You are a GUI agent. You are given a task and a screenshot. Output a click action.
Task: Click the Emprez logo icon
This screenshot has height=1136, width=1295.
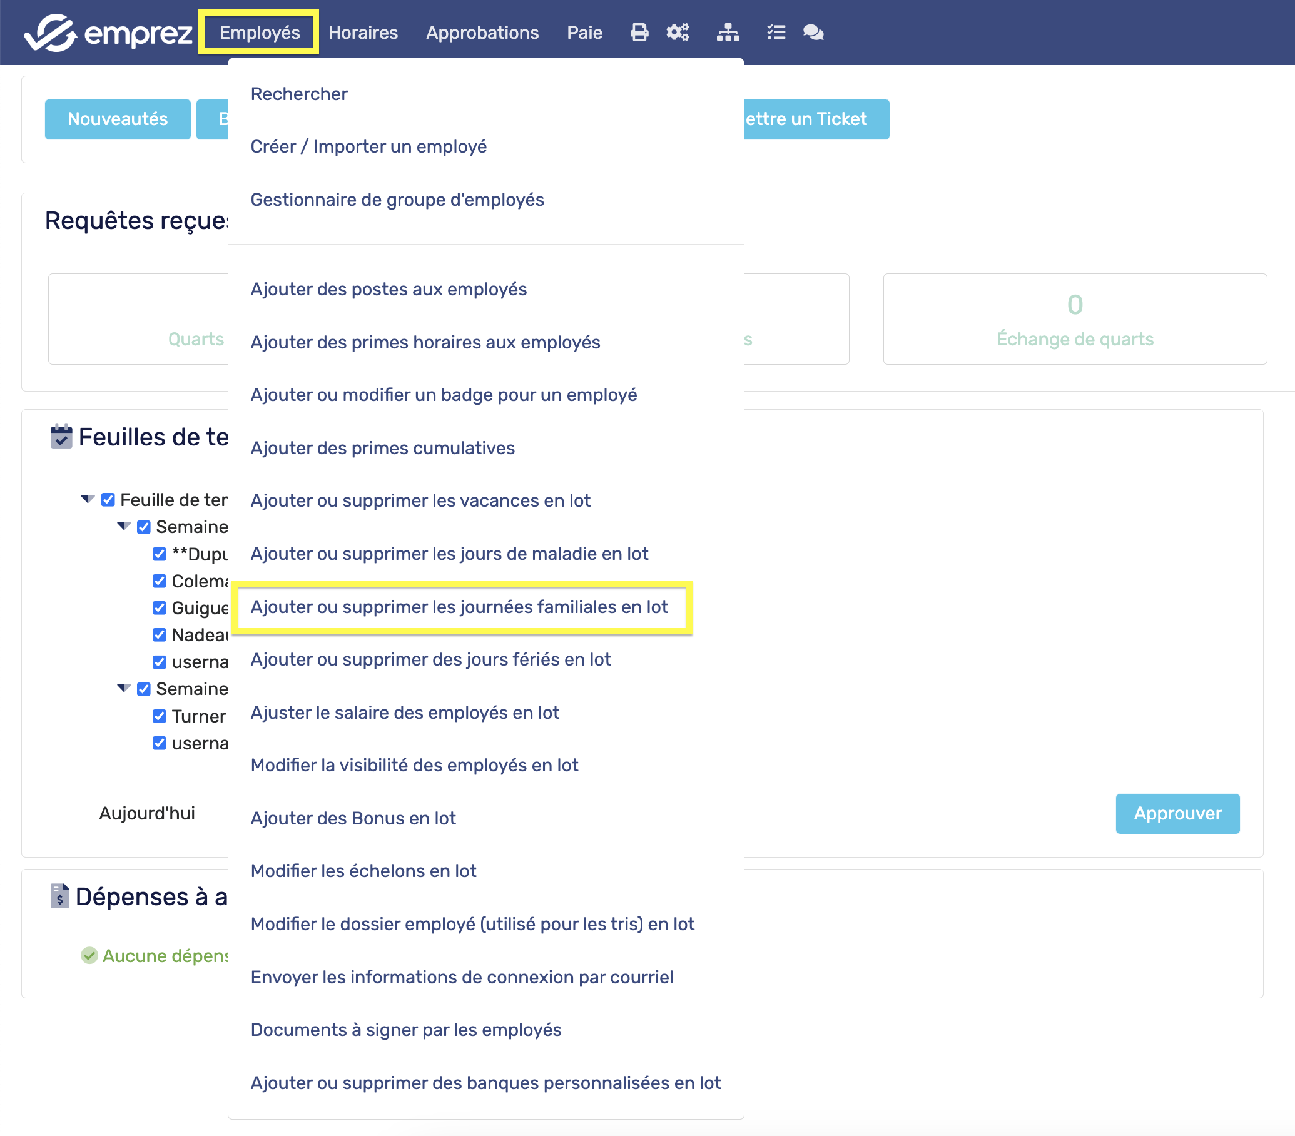(x=51, y=33)
